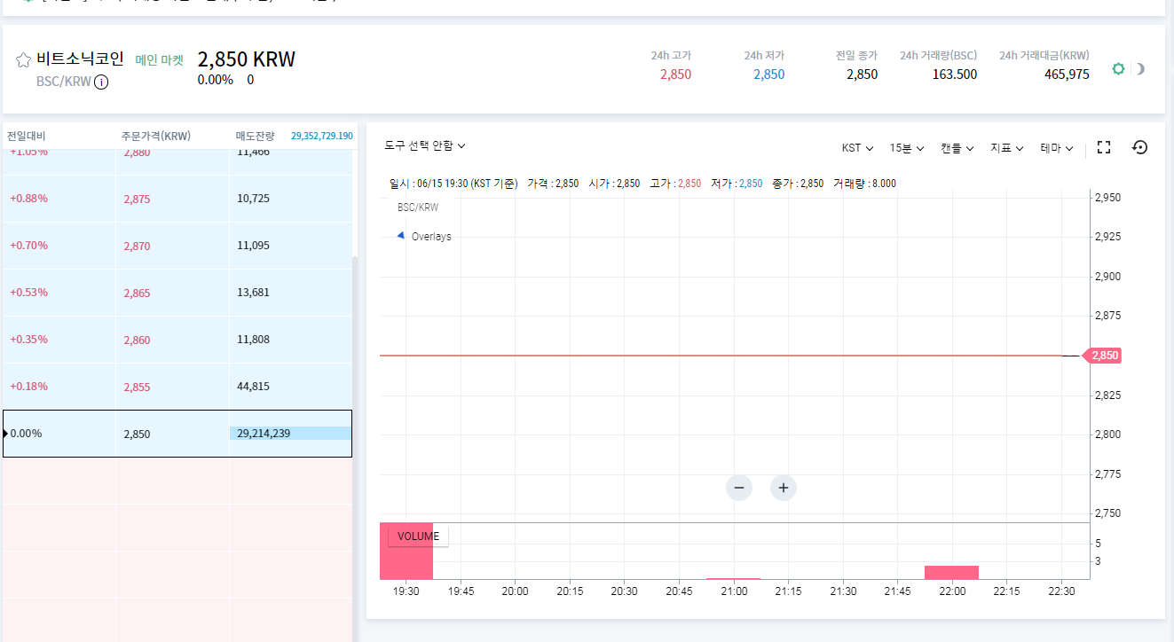This screenshot has width=1174, height=642.
Task: Click total sell amount 29,352,729.190
Action: pos(322,137)
